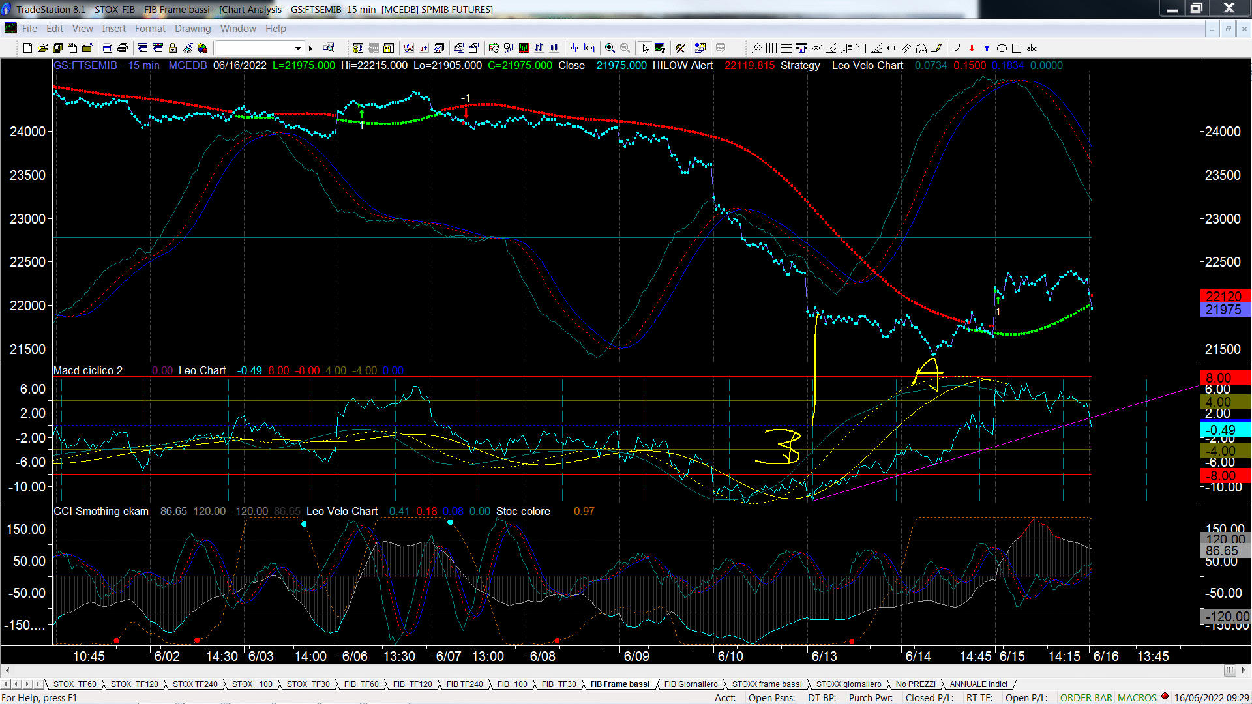This screenshot has width=1252, height=704.
Task: Click the horizontal scrollbar thumb
Action: [x=1230, y=670]
